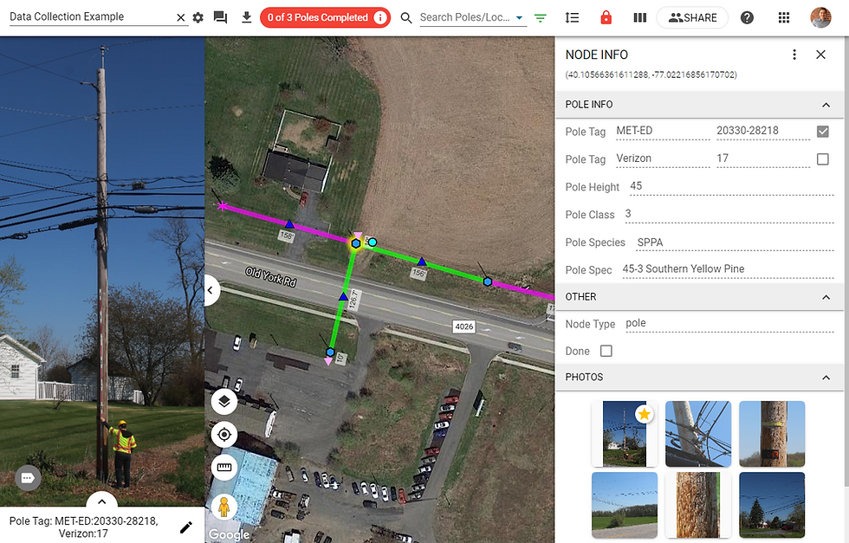The height and width of the screenshot is (543, 849).
Task: Click the 0 of 3 Poles Completed badge
Action: click(325, 17)
